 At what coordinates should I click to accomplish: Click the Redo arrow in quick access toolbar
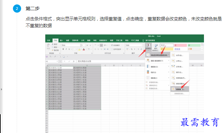[55, 57]
